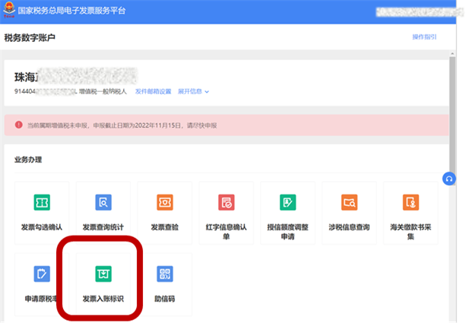466x323 pixels.
Task: Click the red warning icon in alert banner
Action: tap(17, 124)
